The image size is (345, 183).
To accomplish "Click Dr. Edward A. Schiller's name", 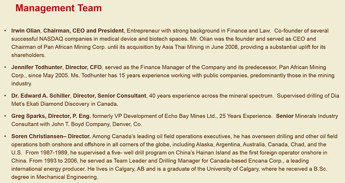I will [x=41, y=96].
